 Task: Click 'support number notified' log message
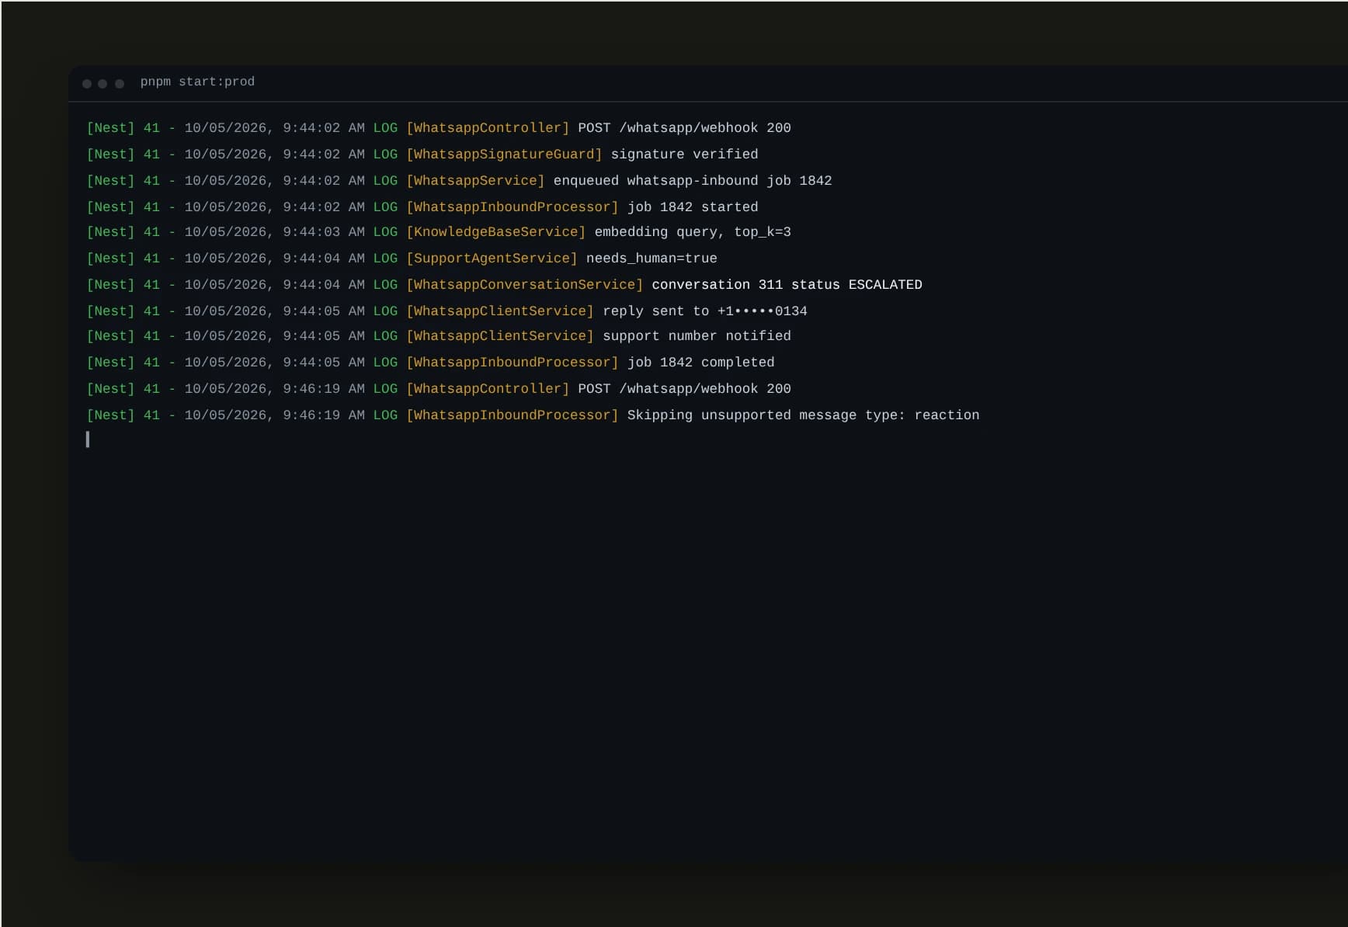point(697,336)
